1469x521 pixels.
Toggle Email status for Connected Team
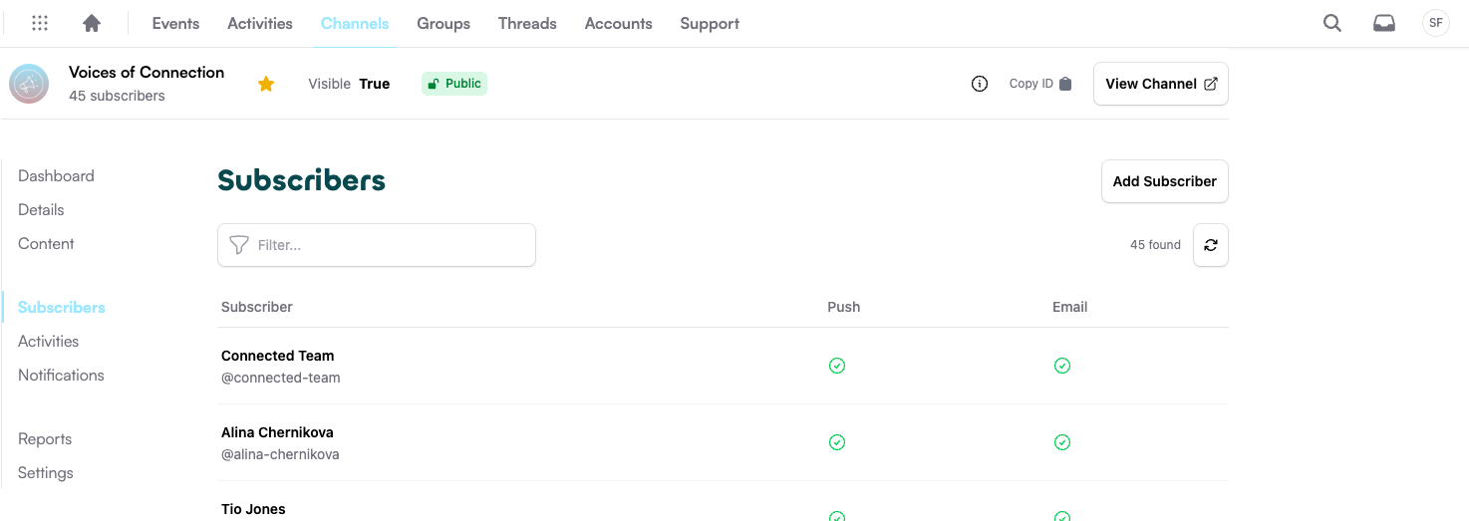1062,366
